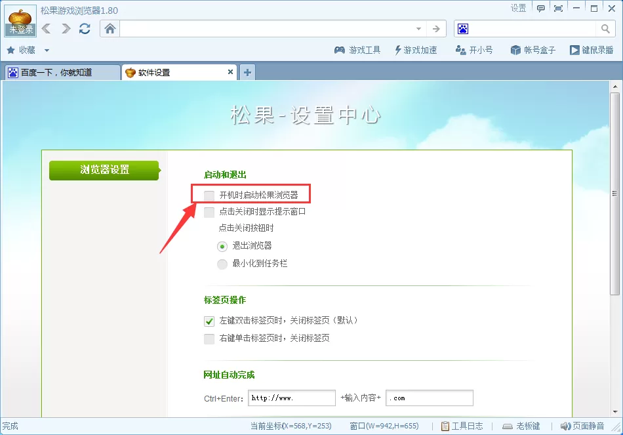Click the acorn login avatar 未登录
The width and height of the screenshot is (623, 435).
(20, 22)
